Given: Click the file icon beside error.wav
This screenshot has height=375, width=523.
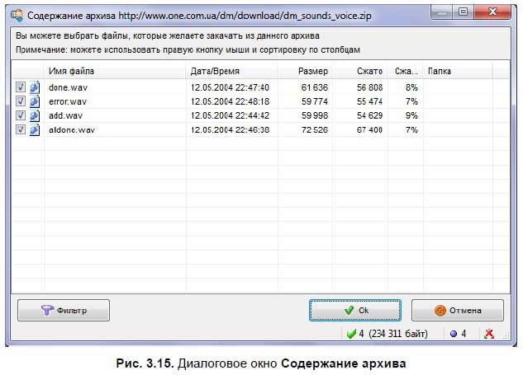Looking at the screenshot, I should coord(35,101).
